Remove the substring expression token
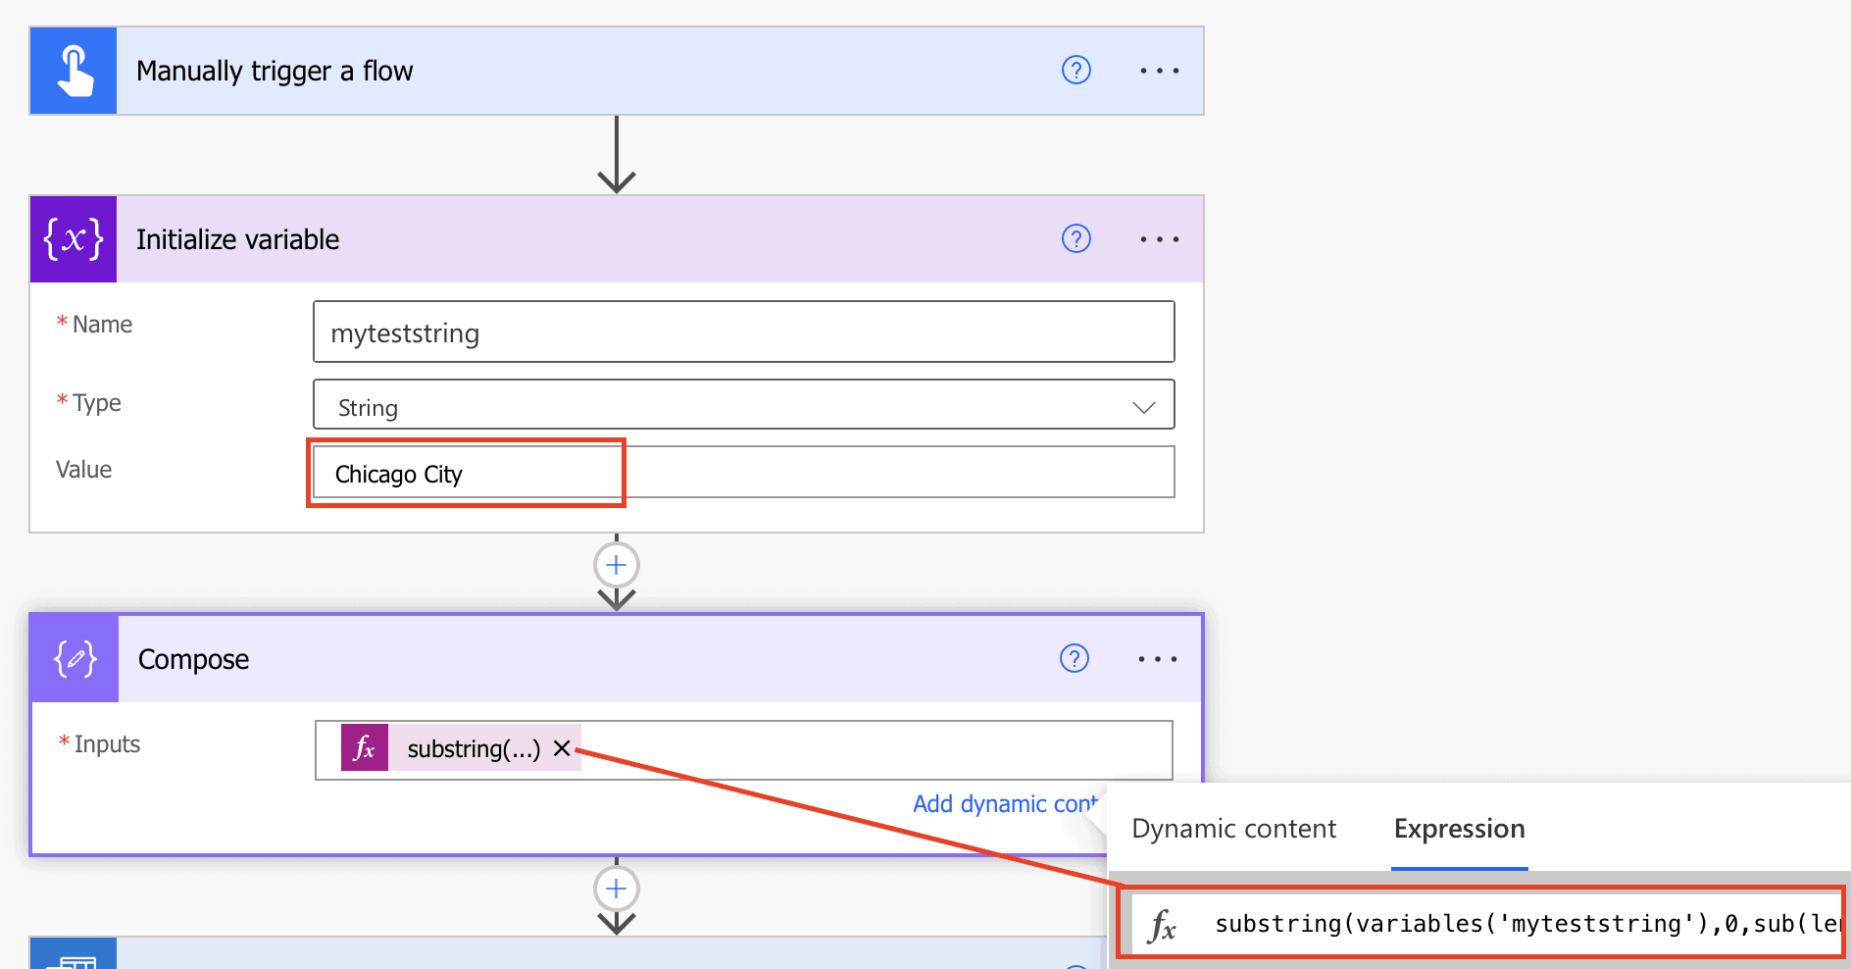 click(x=562, y=748)
